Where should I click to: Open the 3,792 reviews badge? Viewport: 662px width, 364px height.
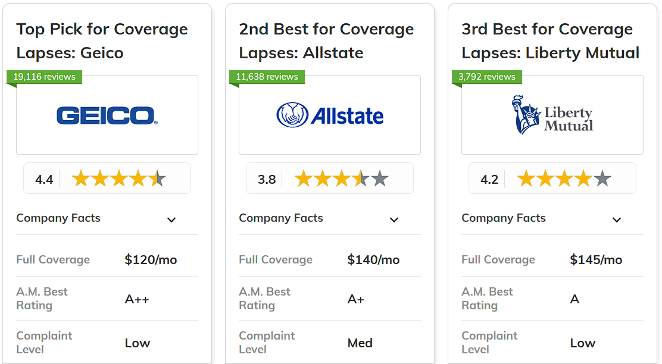point(487,77)
